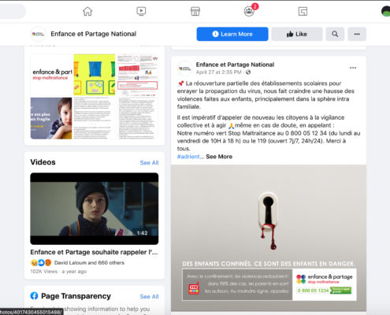Screen dimensions: 390x315
Task: Play the 1:42 video of boy in beanie
Action: coord(95,209)
